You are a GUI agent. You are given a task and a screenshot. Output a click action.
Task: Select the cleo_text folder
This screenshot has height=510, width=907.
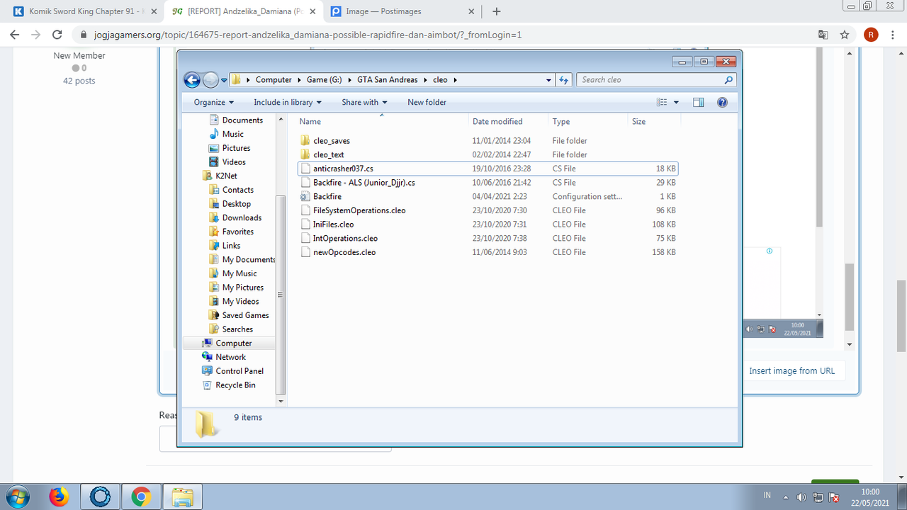point(488,154)
